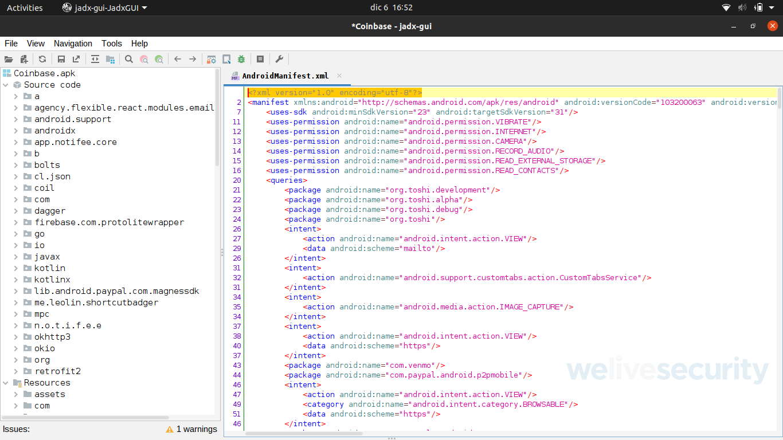Open the Navigation menu
Screen dimensions: 783x440
(x=73, y=44)
